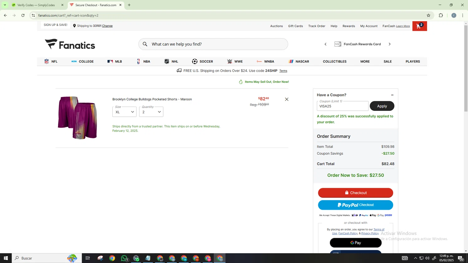Apply the coupon code

click(x=382, y=106)
